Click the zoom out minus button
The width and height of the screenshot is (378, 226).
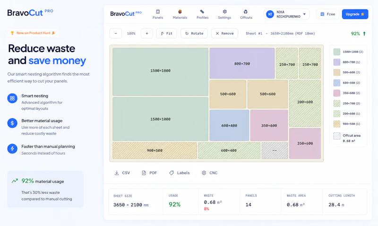tap(116, 34)
